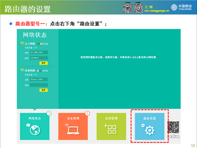Click the 主人网络 password field 12345678

click(x=39, y=58)
